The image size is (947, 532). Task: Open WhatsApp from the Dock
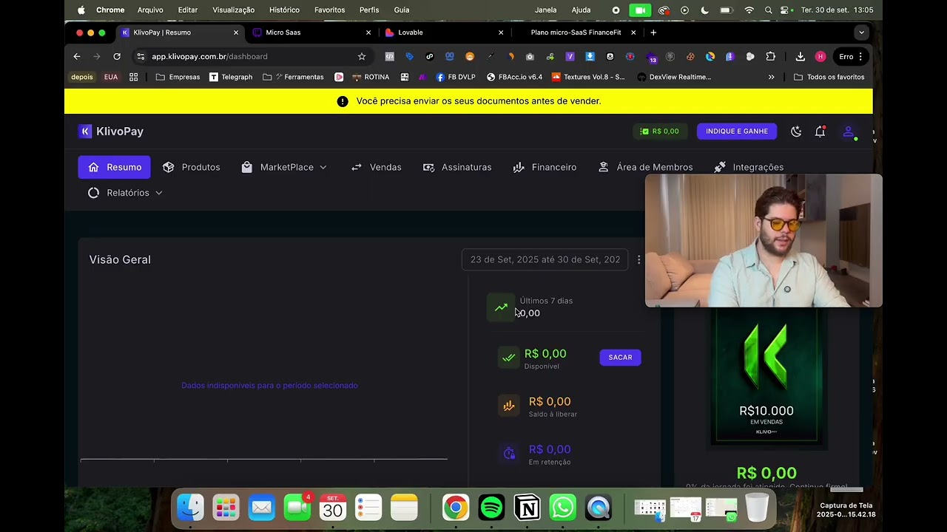tap(563, 508)
